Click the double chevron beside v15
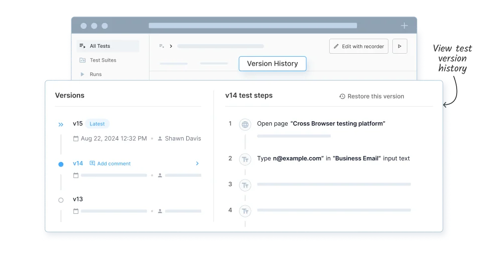The width and height of the screenshot is (488, 259). [x=61, y=125]
